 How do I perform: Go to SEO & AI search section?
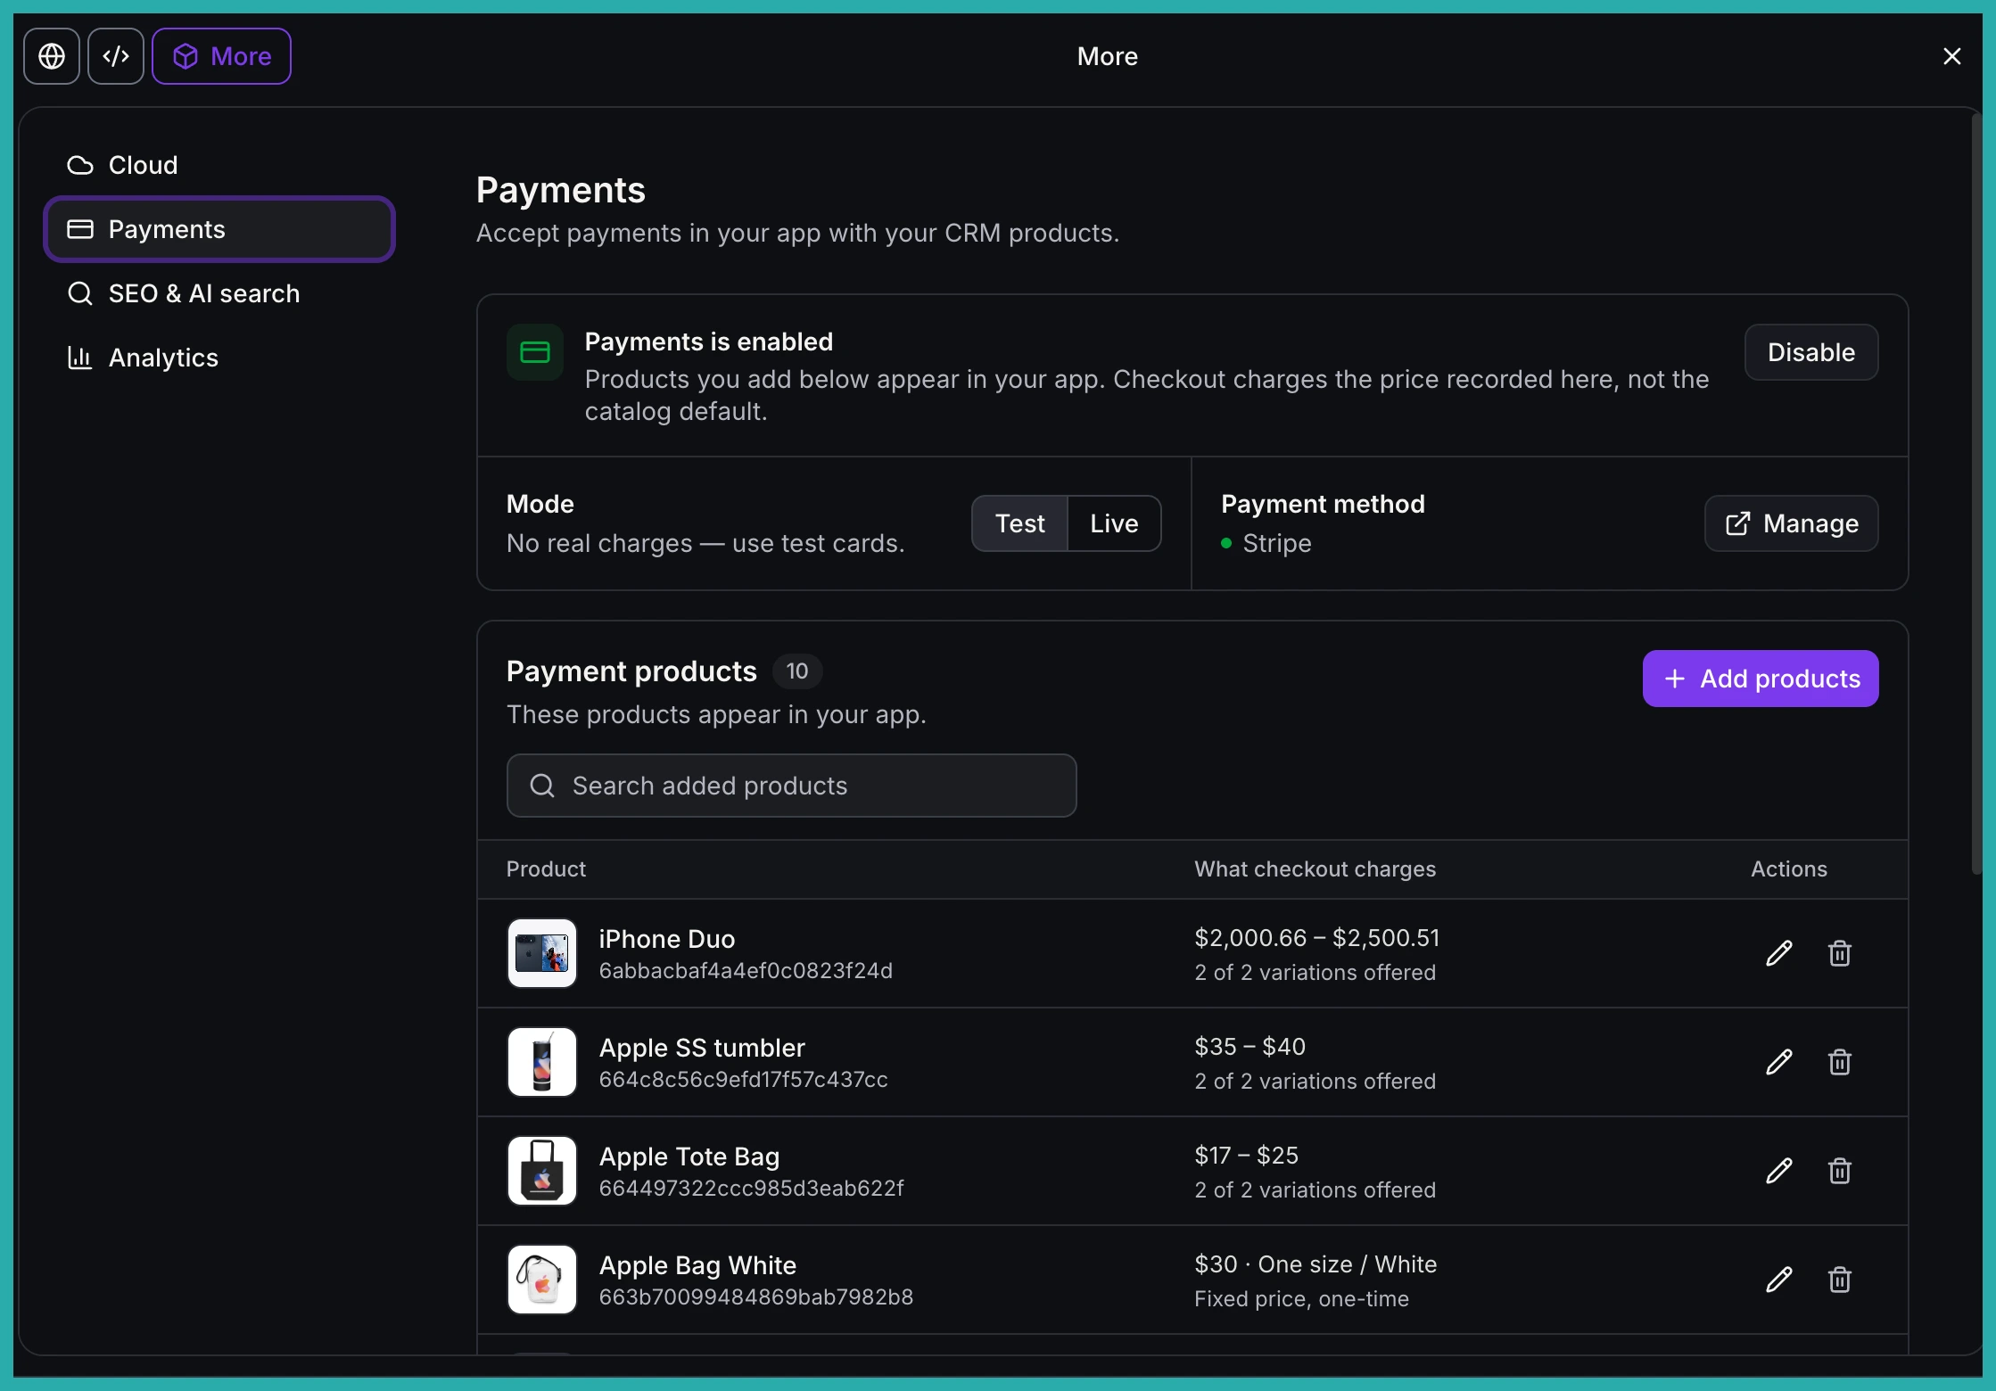[x=219, y=293]
